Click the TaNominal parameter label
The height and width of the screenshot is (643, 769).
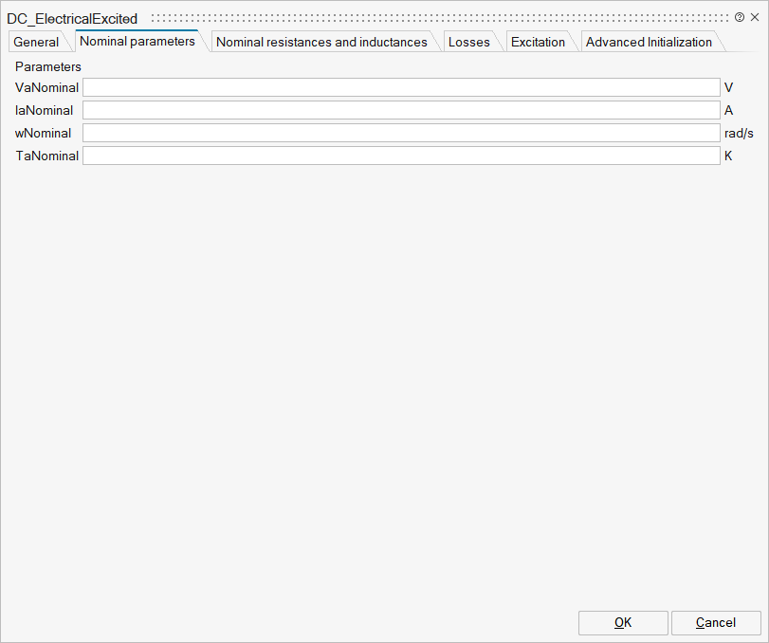tap(46, 156)
